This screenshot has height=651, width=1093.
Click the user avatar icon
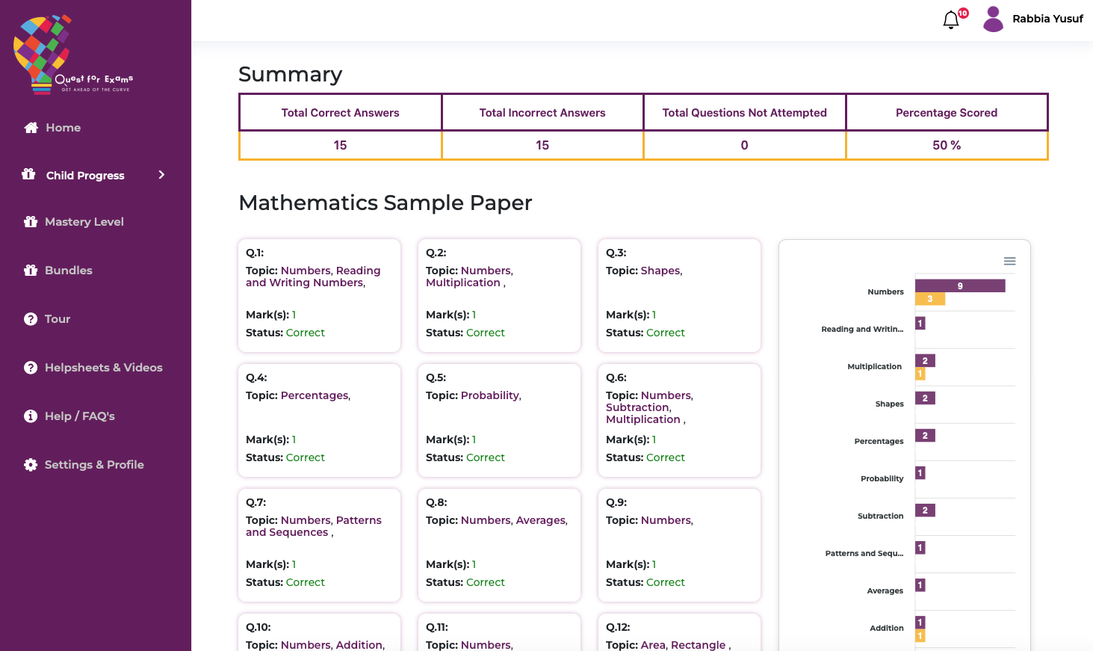click(x=993, y=19)
